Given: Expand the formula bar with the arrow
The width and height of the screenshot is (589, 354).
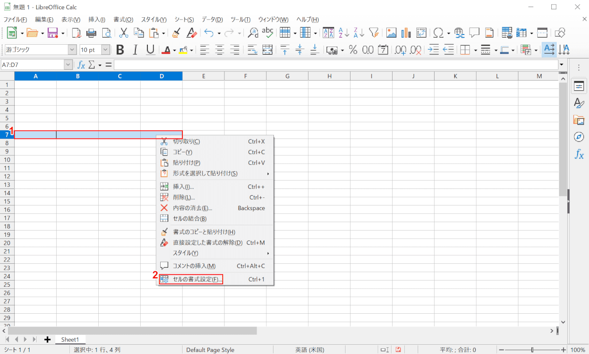Looking at the screenshot, I should [x=562, y=65].
